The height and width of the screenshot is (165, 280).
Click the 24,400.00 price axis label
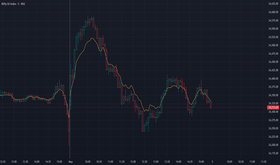273,79
